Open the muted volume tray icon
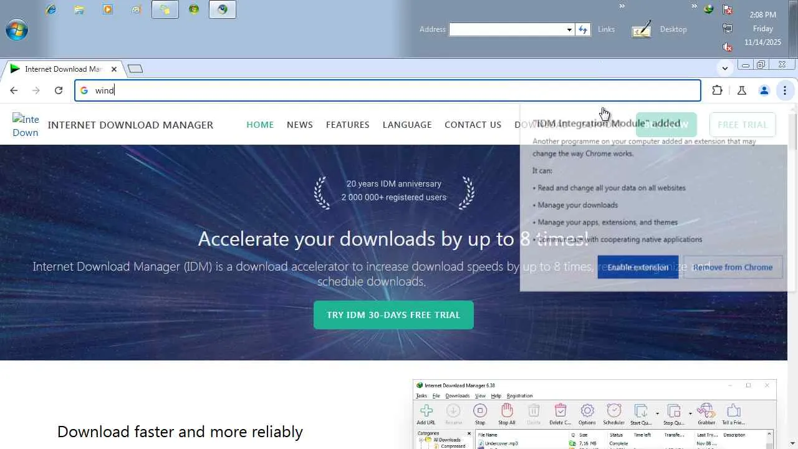Image resolution: width=798 pixels, height=449 pixels. click(727, 47)
